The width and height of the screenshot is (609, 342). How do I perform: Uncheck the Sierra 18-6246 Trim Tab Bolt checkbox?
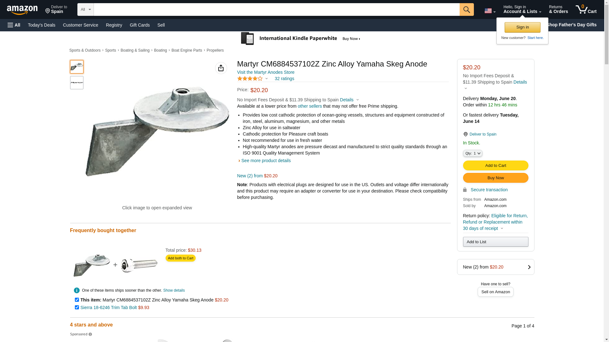tap(77, 307)
